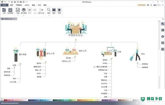Open the Select All dropdown arrow
165x105 pixels.
click(x=18, y=15)
